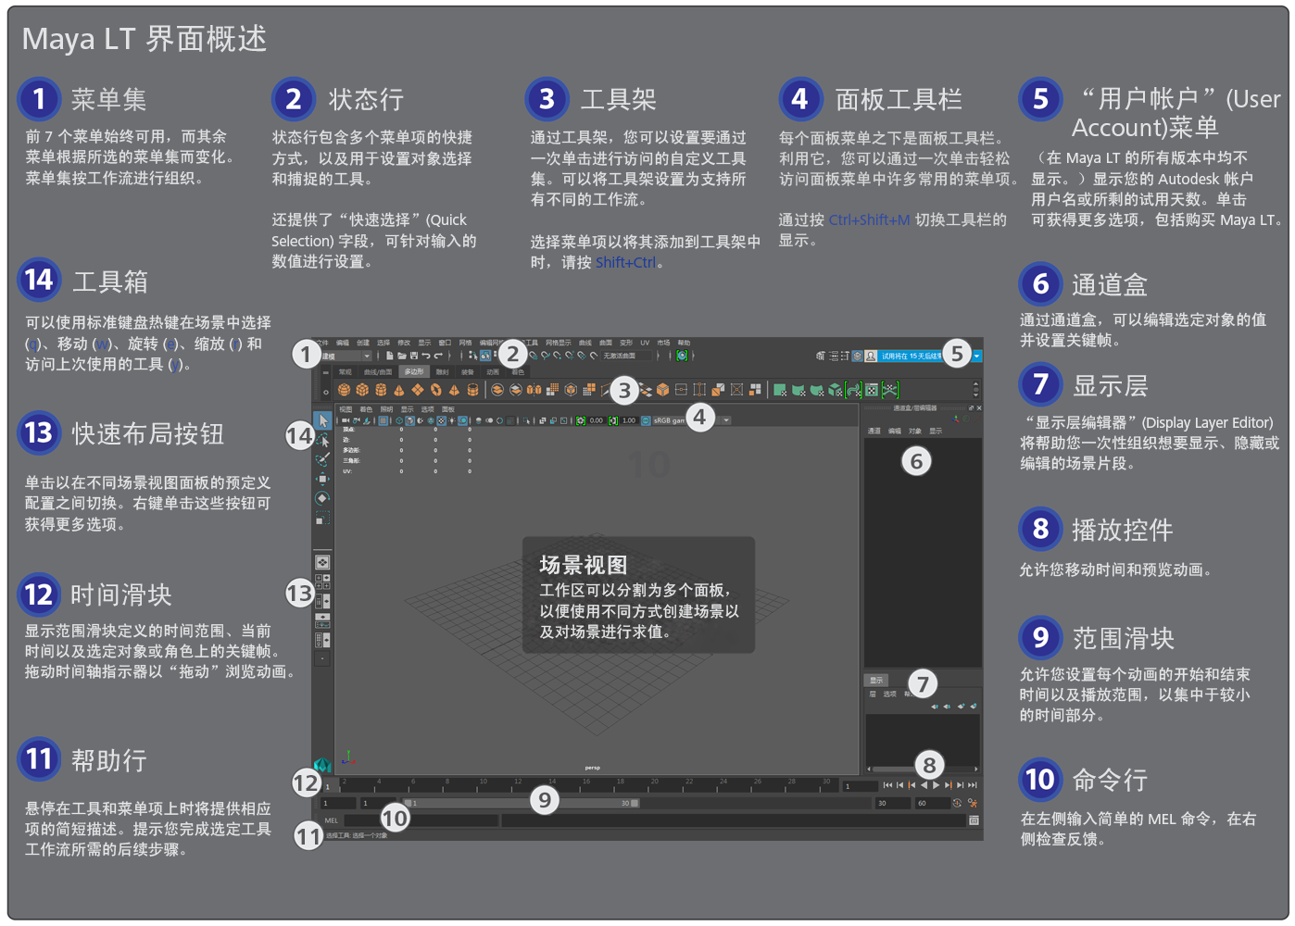Viewport: 1295px width, 926px height.
Task: Open the Create menu in main menu bar
Action: (x=363, y=343)
